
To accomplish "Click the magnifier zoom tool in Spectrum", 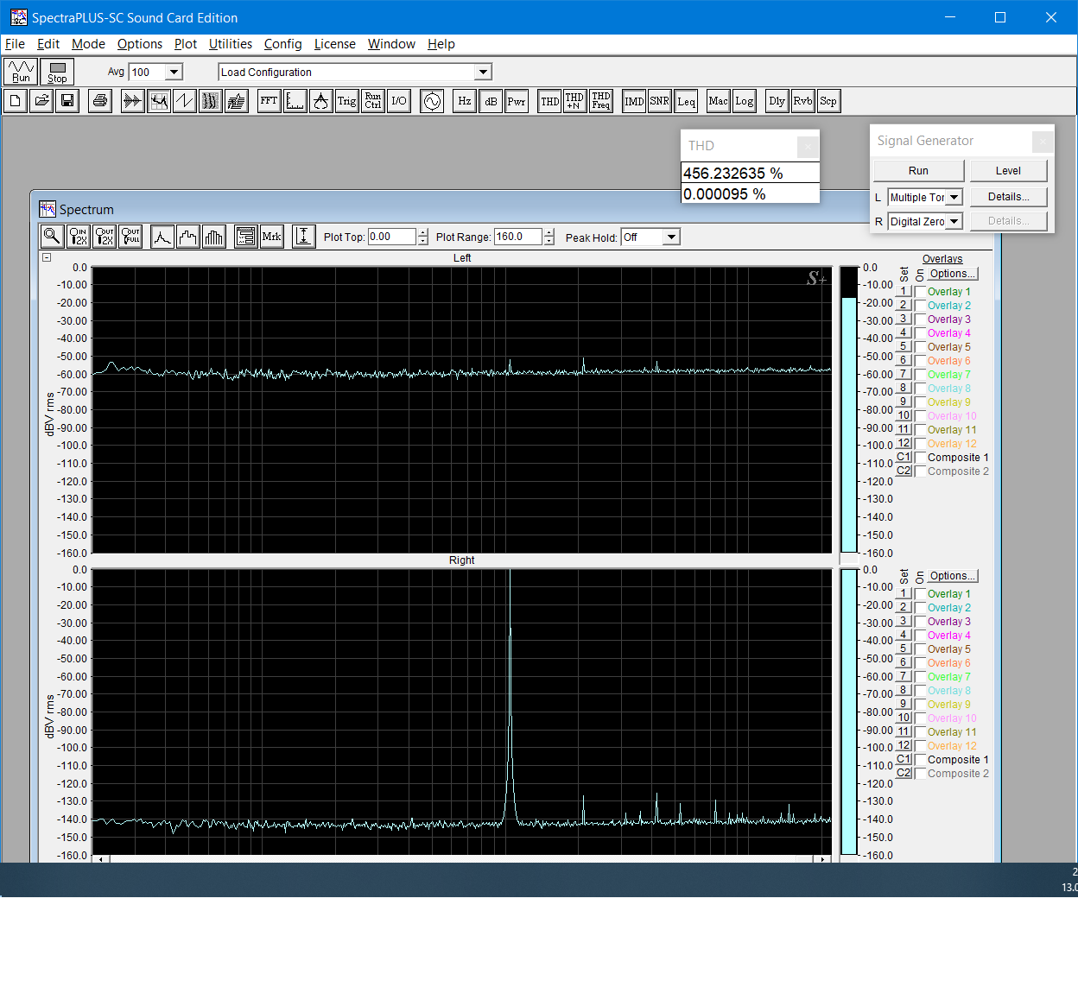I will [52, 237].
